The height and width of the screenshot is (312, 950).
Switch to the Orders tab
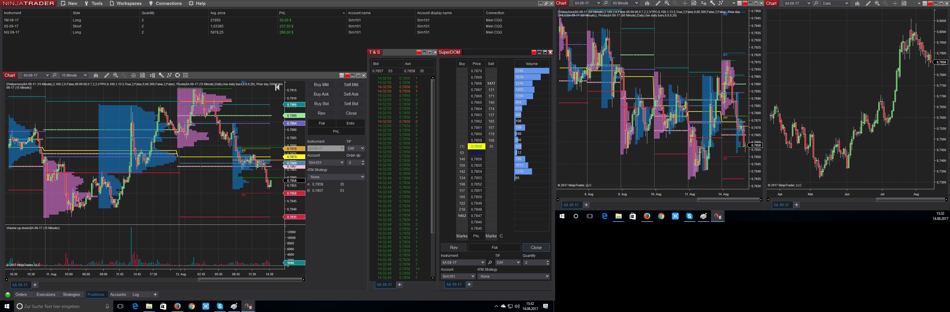pos(21,294)
